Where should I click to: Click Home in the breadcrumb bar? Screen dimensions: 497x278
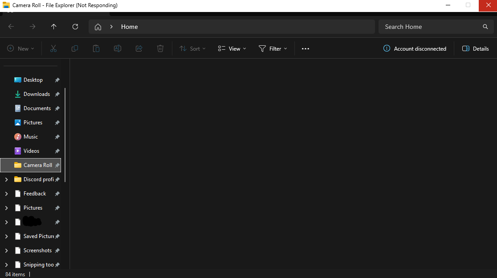(x=129, y=27)
